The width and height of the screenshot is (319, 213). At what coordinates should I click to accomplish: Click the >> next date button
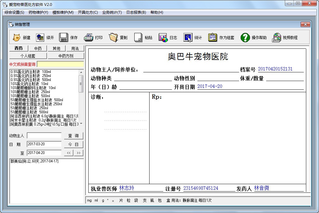[78, 153]
